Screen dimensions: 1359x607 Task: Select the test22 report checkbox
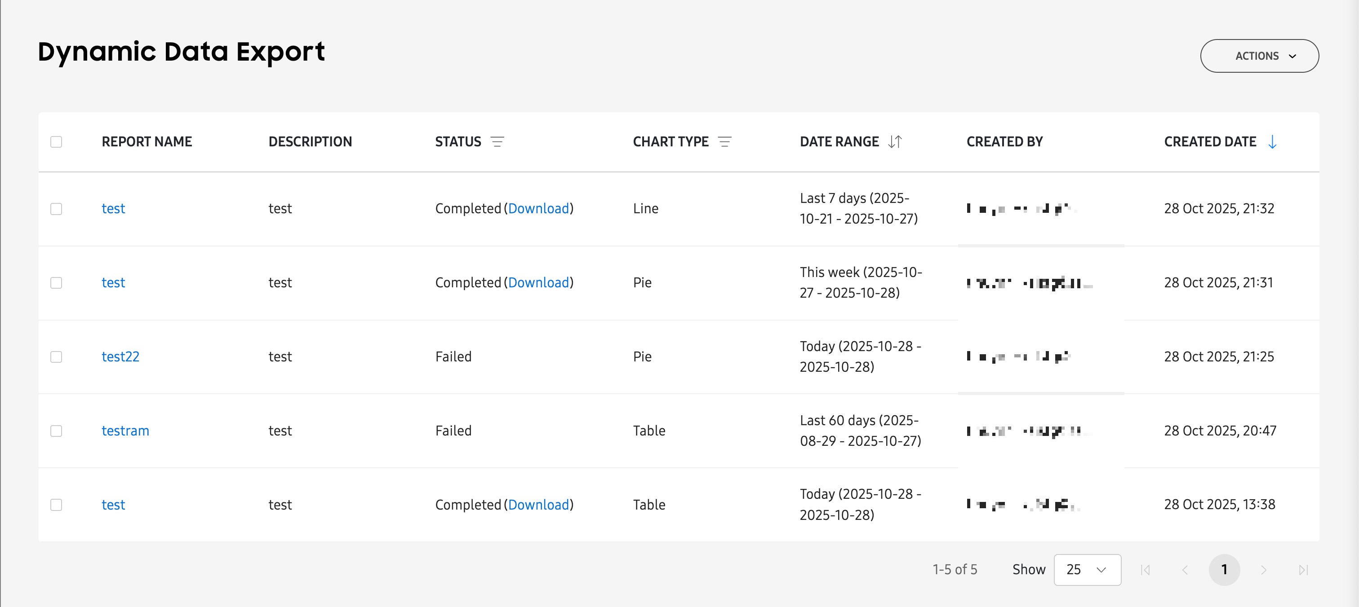pos(57,357)
